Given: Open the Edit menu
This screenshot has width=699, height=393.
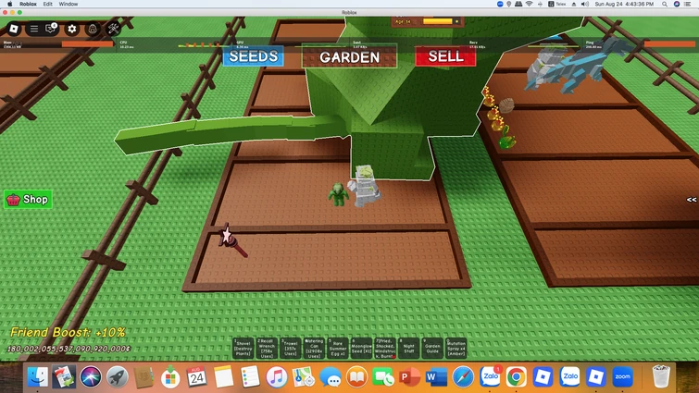Looking at the screenshot, I should click(x=48, y=4).
